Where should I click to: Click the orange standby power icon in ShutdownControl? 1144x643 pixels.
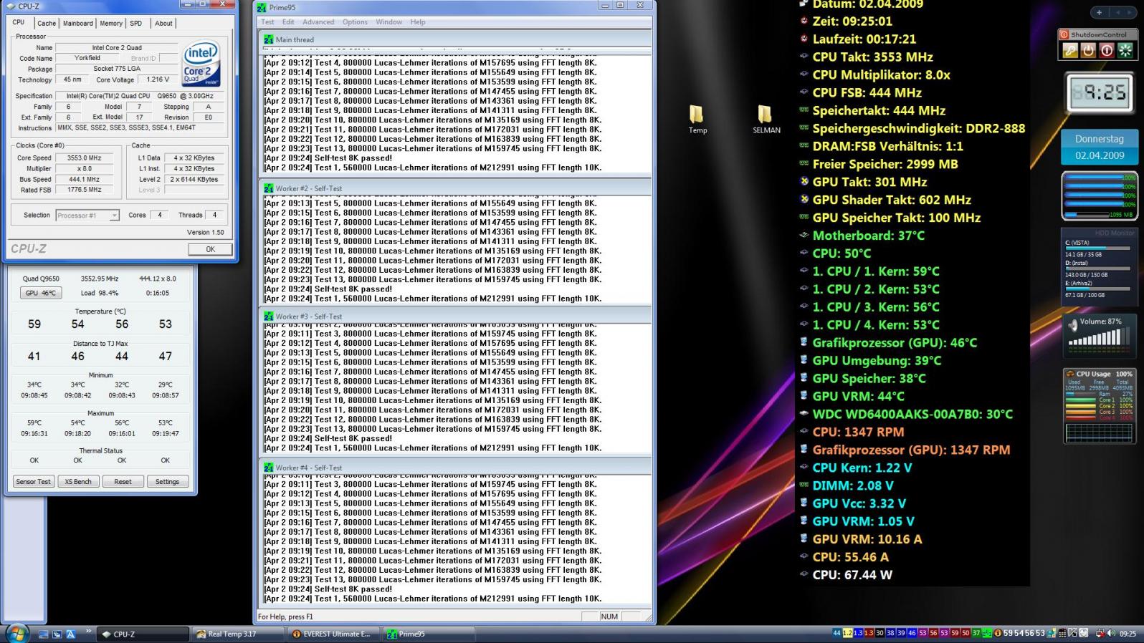[x=1088, y=50]
